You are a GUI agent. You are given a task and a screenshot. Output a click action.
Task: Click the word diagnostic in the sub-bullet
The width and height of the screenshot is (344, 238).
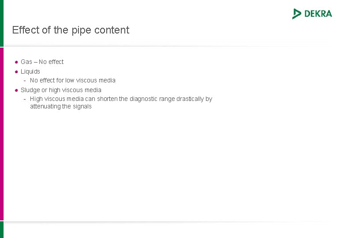[x=143, y=99]
